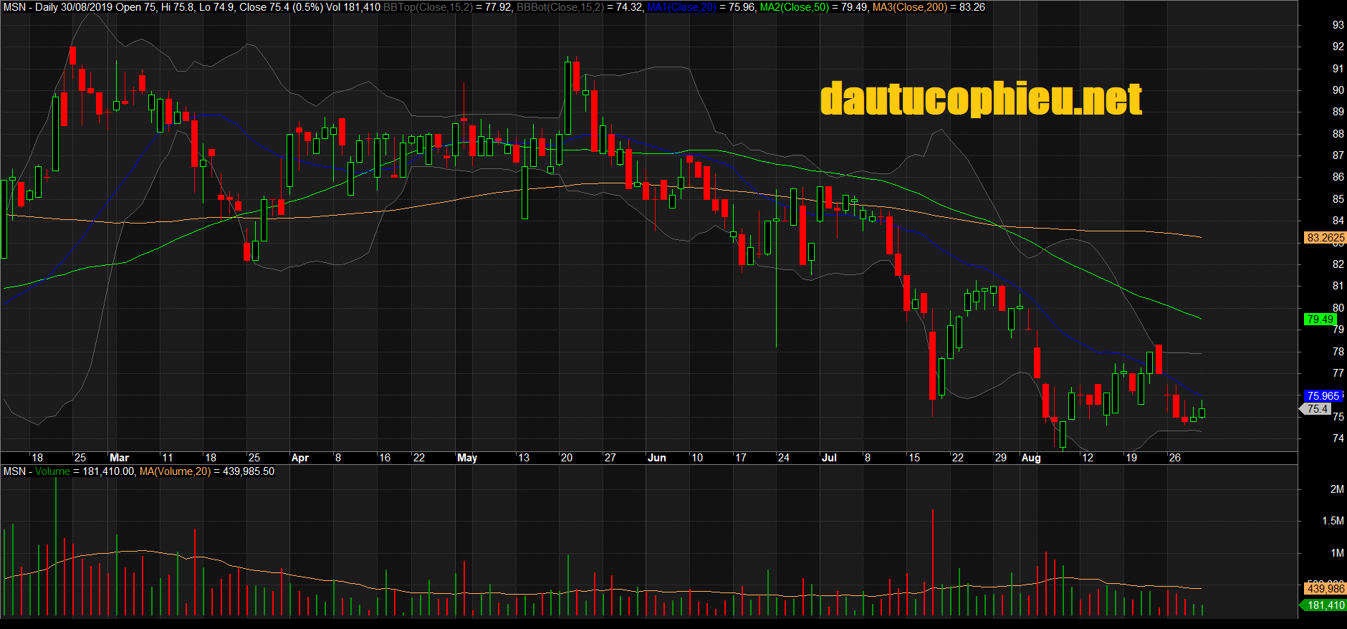Select the MA2(Close,50) indicator label
1347x629 pixels.
point(794,7)
